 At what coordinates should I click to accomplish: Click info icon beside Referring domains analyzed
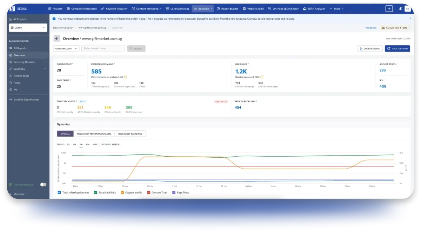[126, 77]
